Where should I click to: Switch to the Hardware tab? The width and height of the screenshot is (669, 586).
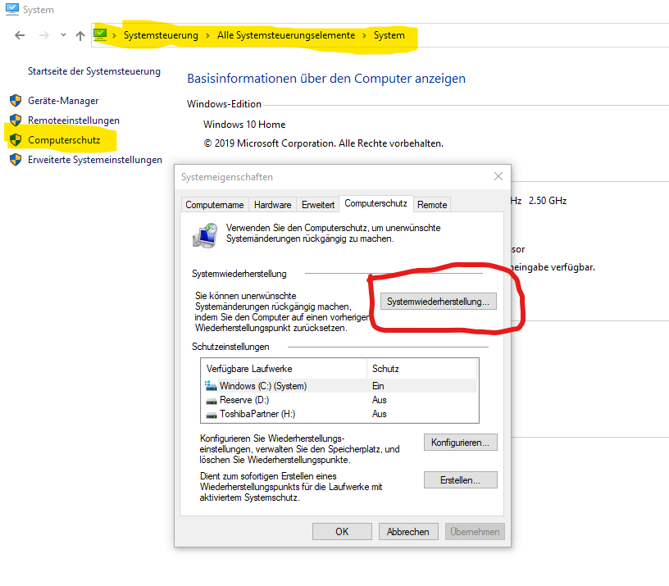pyautogui.click(x=273, y=205)
